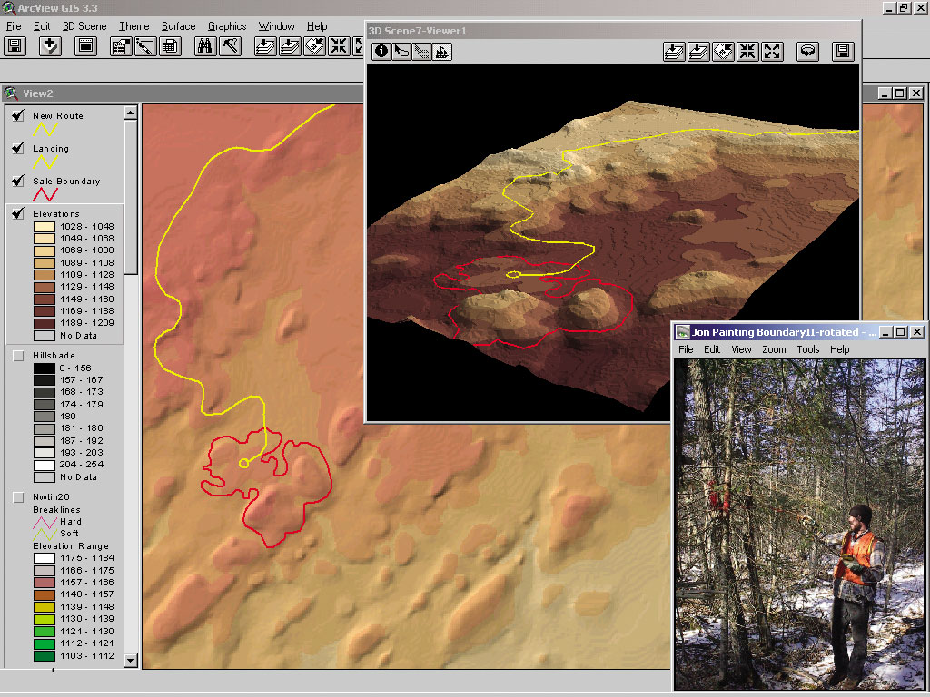Open Tools menu in photo viewer window

coord(807,349)
